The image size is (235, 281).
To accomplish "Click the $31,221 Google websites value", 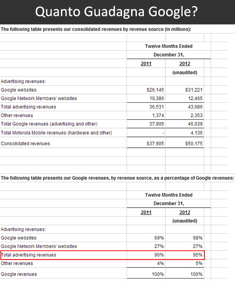I will pyautogui.click(x=194, y=90).
